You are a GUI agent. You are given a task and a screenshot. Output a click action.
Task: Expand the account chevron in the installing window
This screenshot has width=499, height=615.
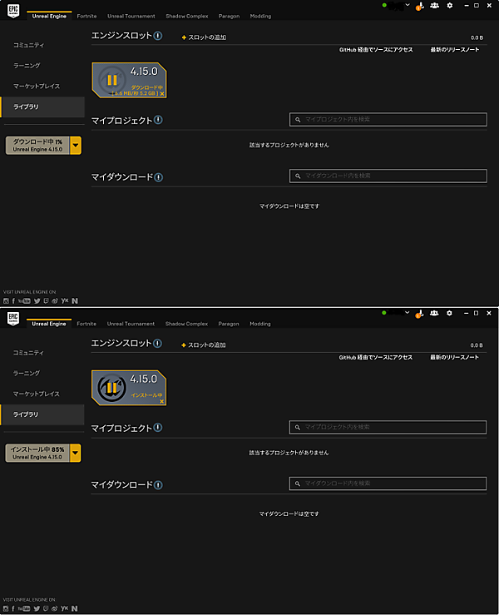(408, 313)
